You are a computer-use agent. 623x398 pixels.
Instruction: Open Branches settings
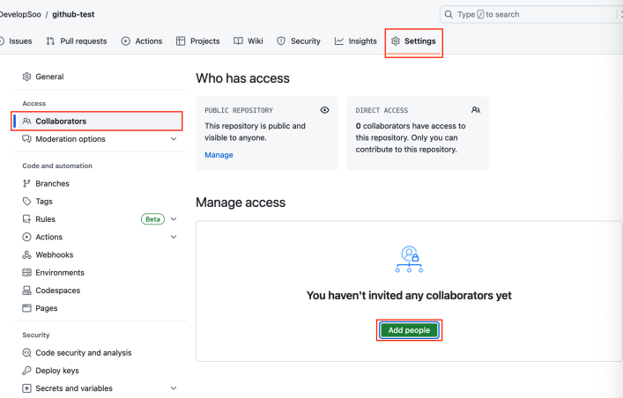click(x=100, y=183)
